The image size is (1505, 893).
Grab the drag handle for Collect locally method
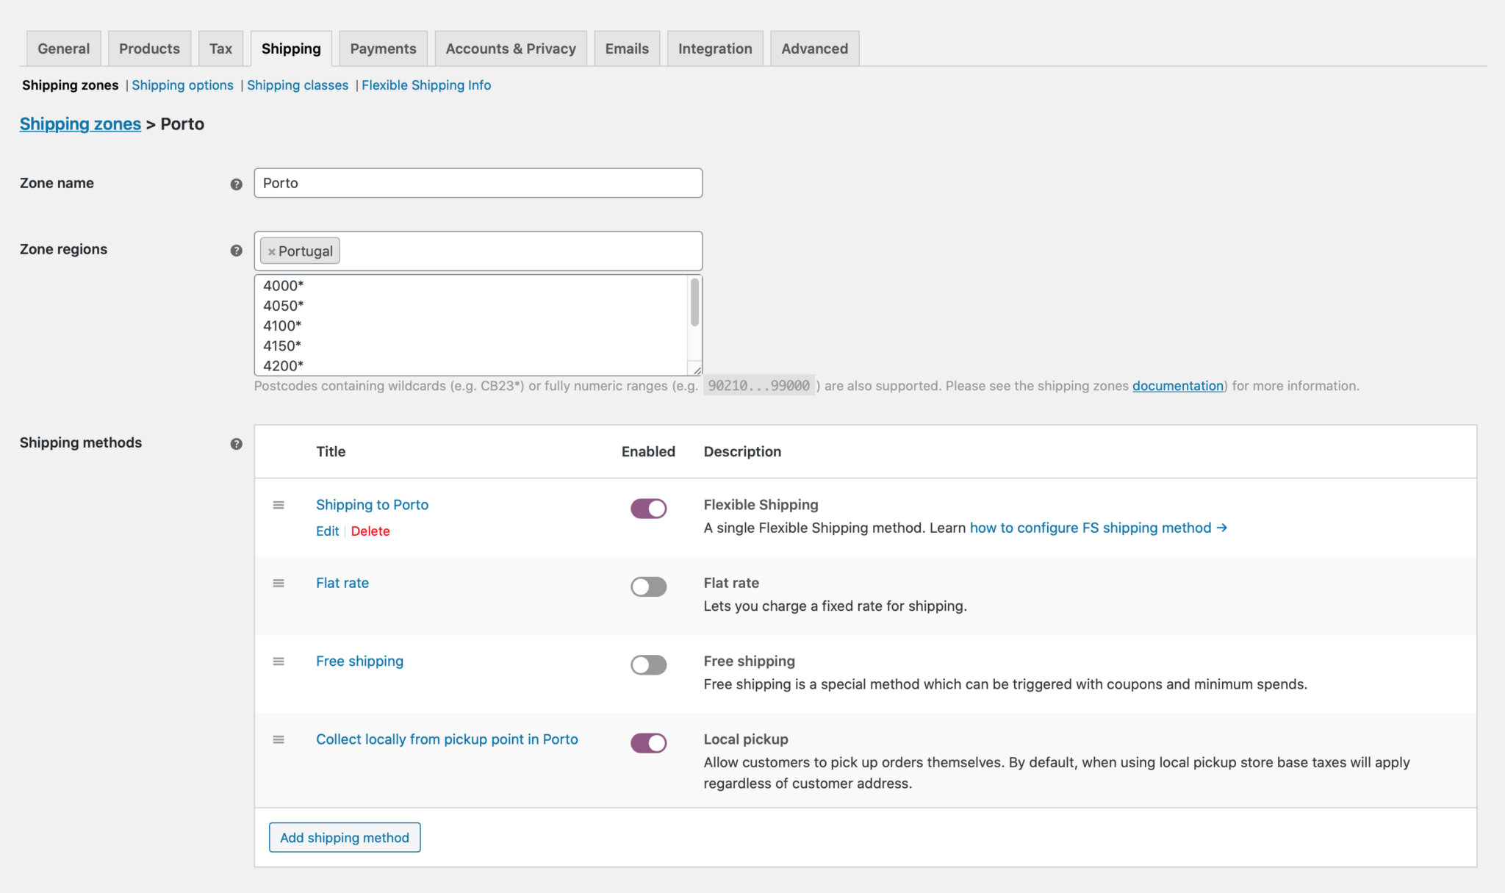[279, 739]
